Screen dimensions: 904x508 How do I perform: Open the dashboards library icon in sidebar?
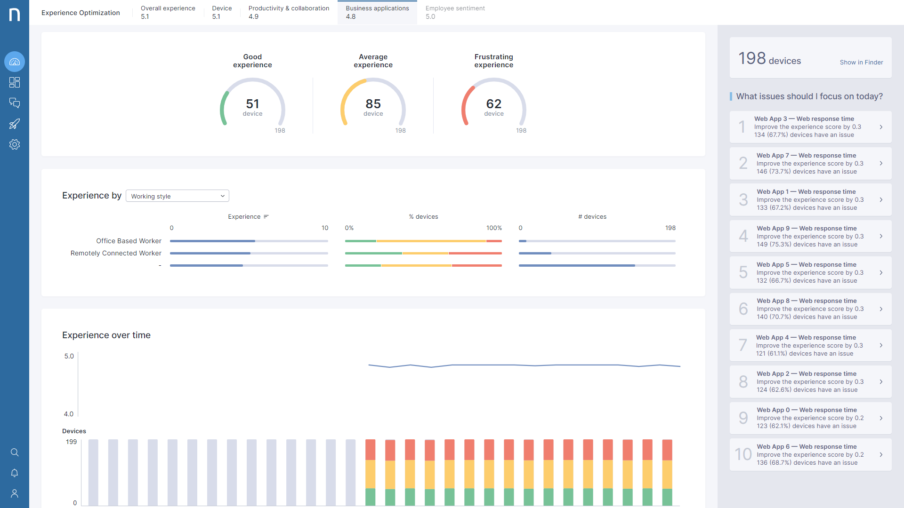click(x=15, y=82)
